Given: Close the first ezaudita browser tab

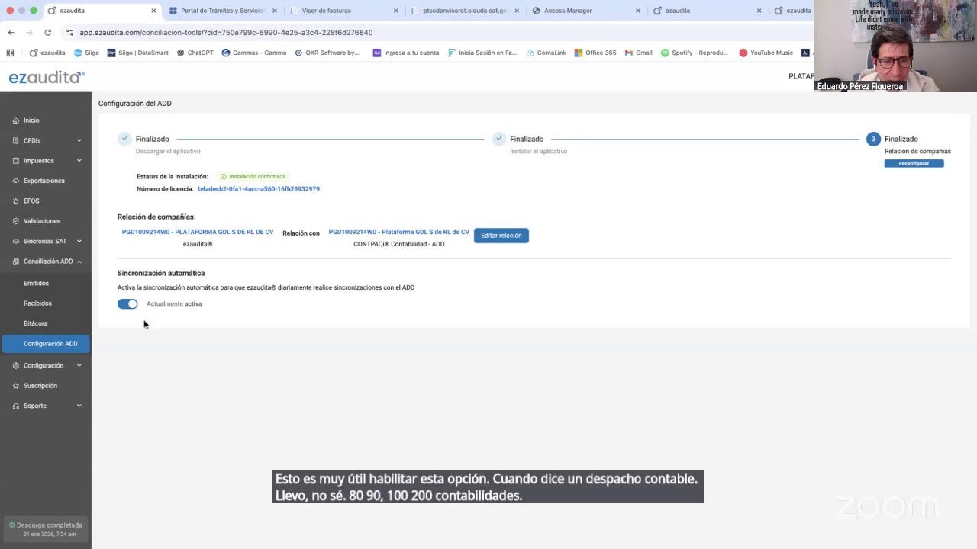Looking at the screenshot, I should tap(153, 11).
